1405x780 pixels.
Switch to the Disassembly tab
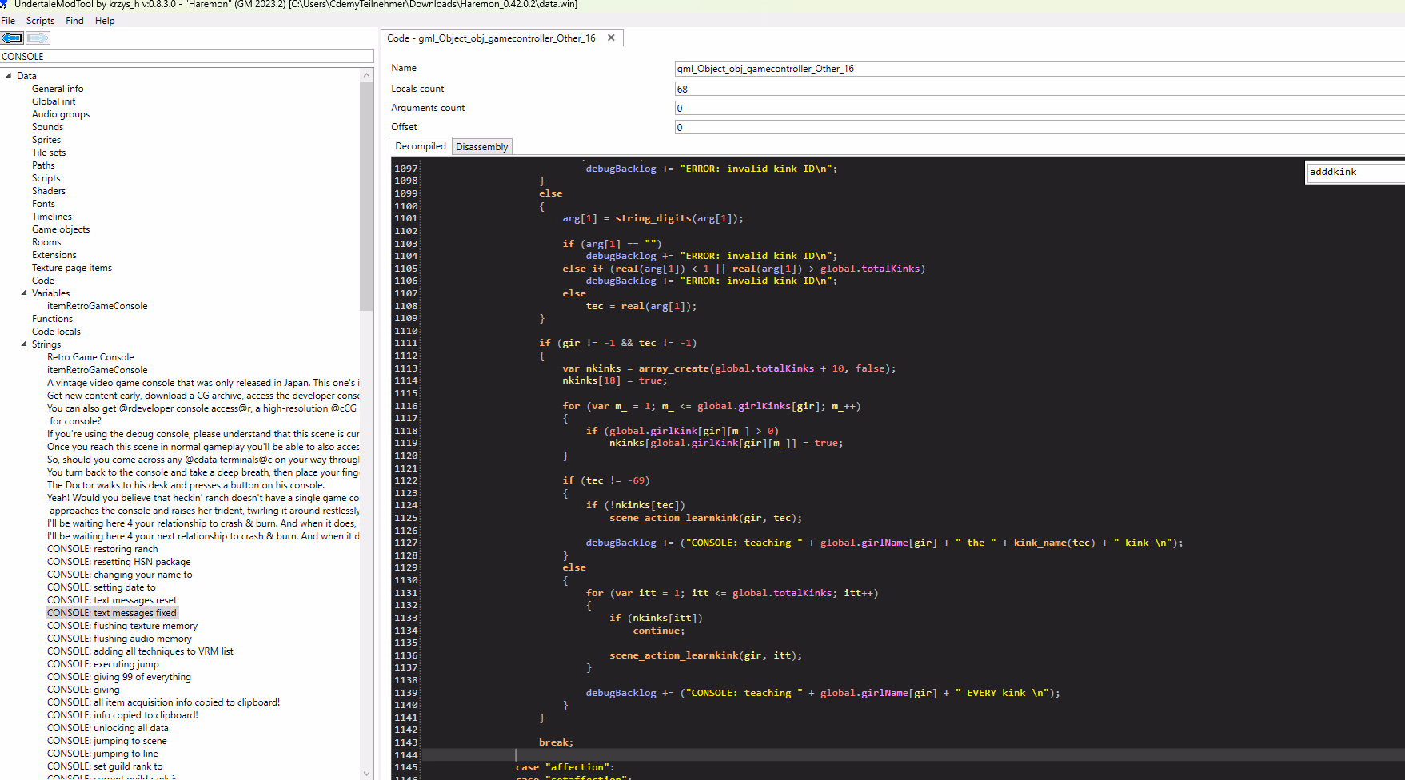(481, 147)
